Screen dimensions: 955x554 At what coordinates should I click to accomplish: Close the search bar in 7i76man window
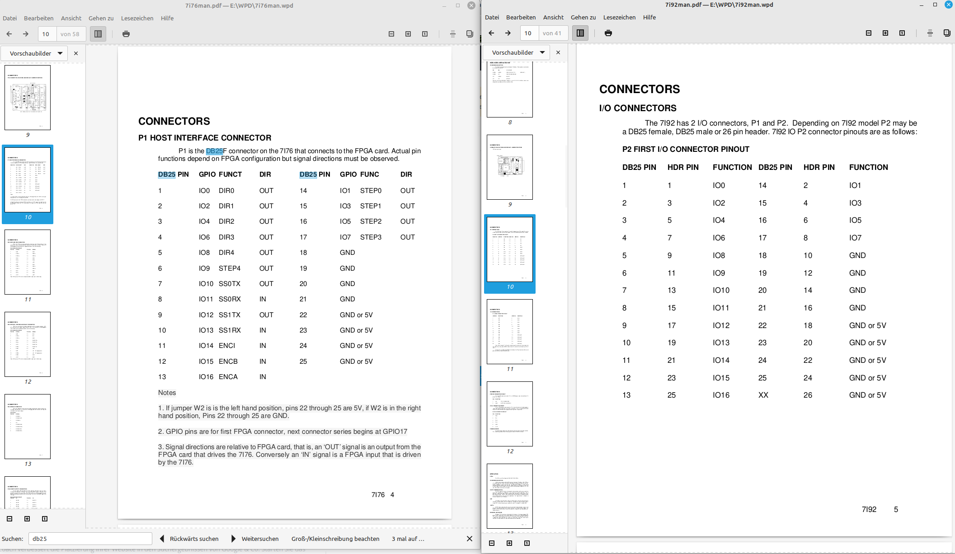pos(470,539)
